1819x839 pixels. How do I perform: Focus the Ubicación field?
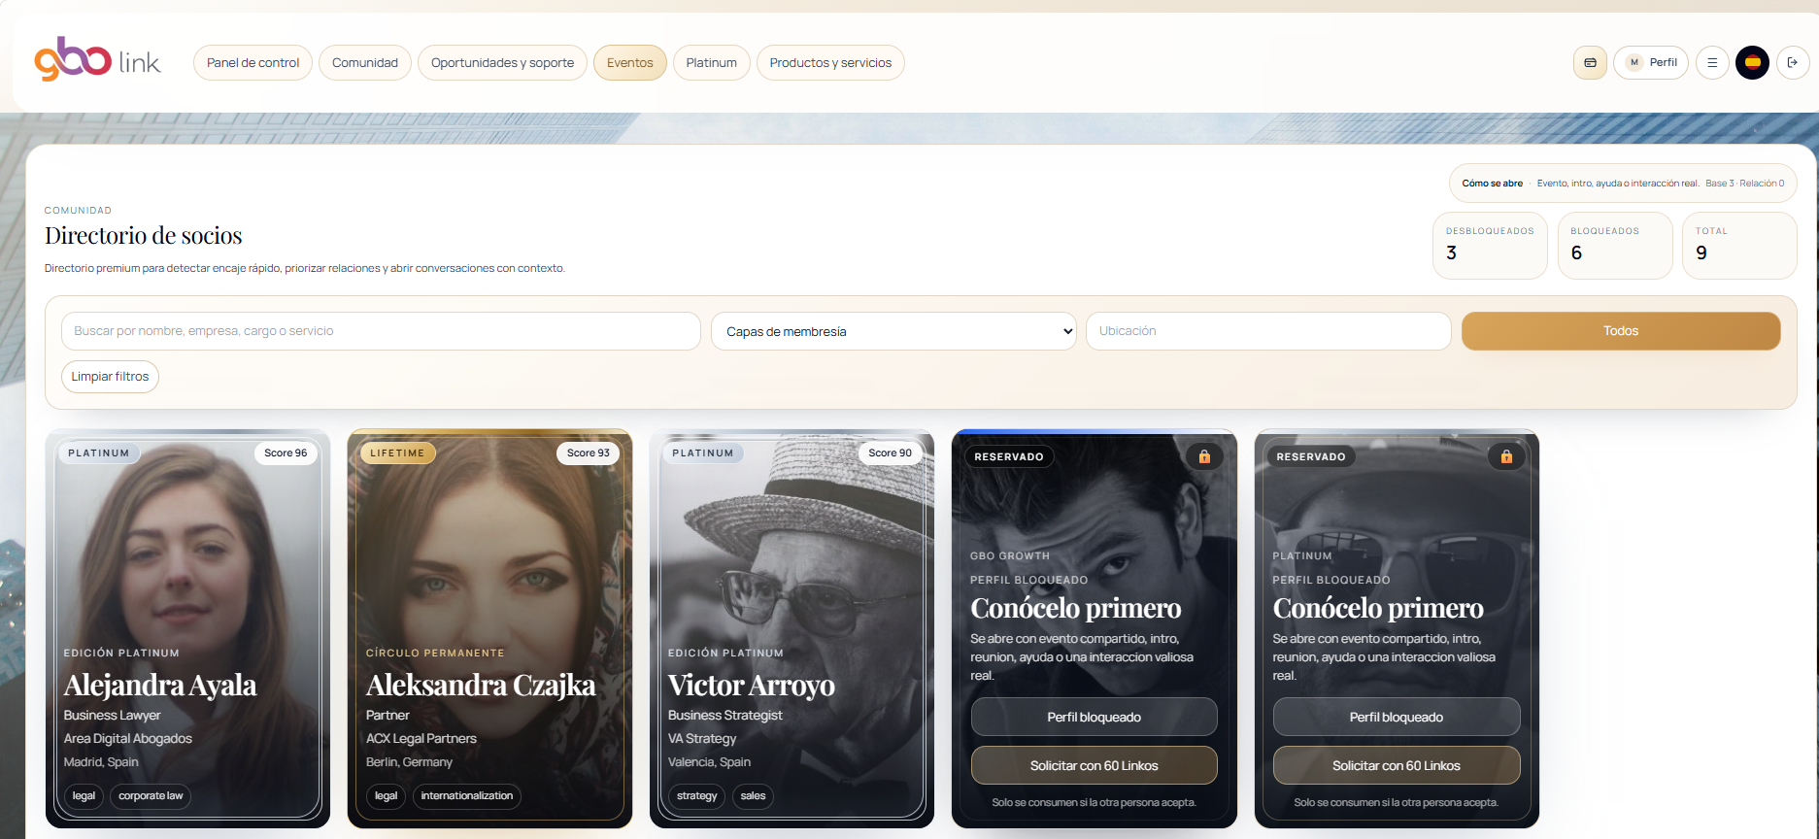(1268, 331)
